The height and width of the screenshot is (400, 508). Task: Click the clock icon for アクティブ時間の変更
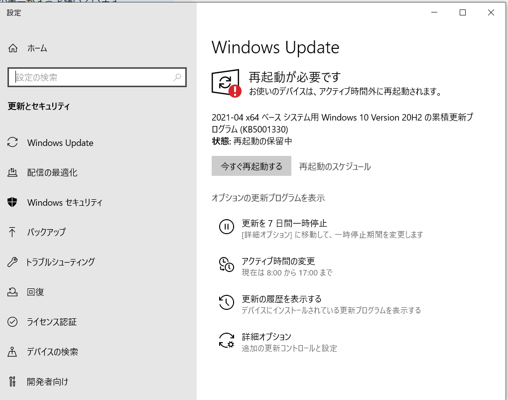tap(227, 264)
